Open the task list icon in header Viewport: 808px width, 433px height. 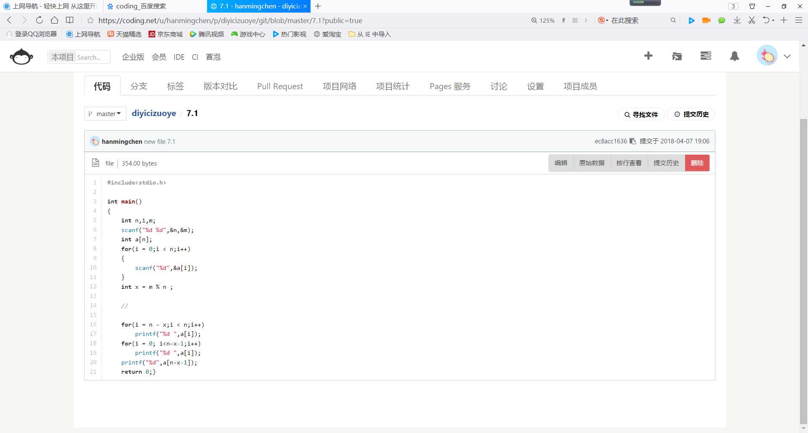[x=706, y=56]
